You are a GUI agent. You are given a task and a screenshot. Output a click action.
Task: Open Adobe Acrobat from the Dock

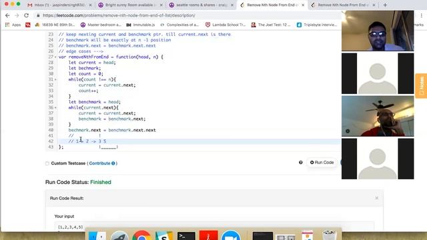click(209, 235)
